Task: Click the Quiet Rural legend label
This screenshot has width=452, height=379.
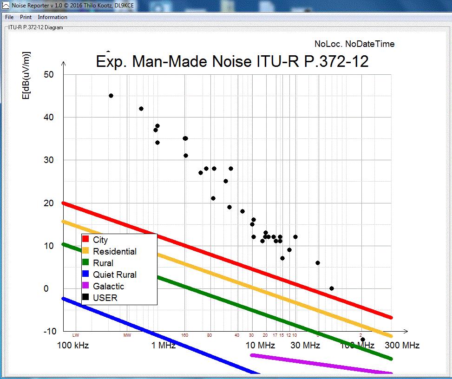Action: [115, 274]
